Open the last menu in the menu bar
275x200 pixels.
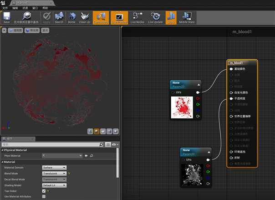(x=45, y=8)
